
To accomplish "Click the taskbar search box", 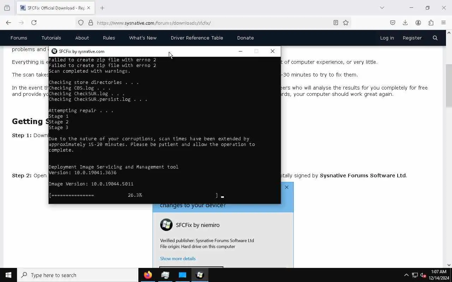I will pos(78,275).
